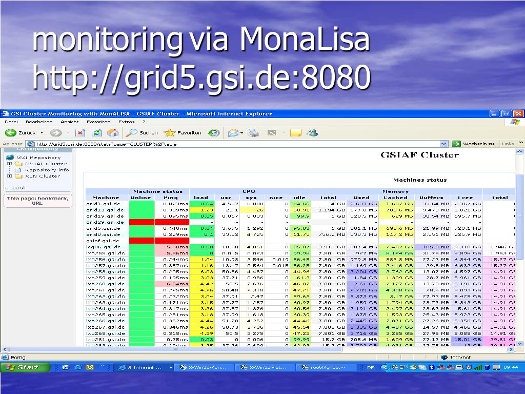The width and height of the screenshot is (525, 394).
Task: Click the XLN Cluster folder icon
Action: pyautogui.click(x=18, y=176)
